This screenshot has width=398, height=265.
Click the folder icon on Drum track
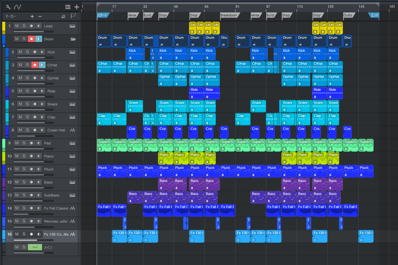click(x=73, y=39)
